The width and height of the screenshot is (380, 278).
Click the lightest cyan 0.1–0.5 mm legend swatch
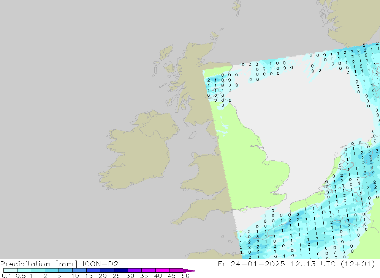coord(10,270)
